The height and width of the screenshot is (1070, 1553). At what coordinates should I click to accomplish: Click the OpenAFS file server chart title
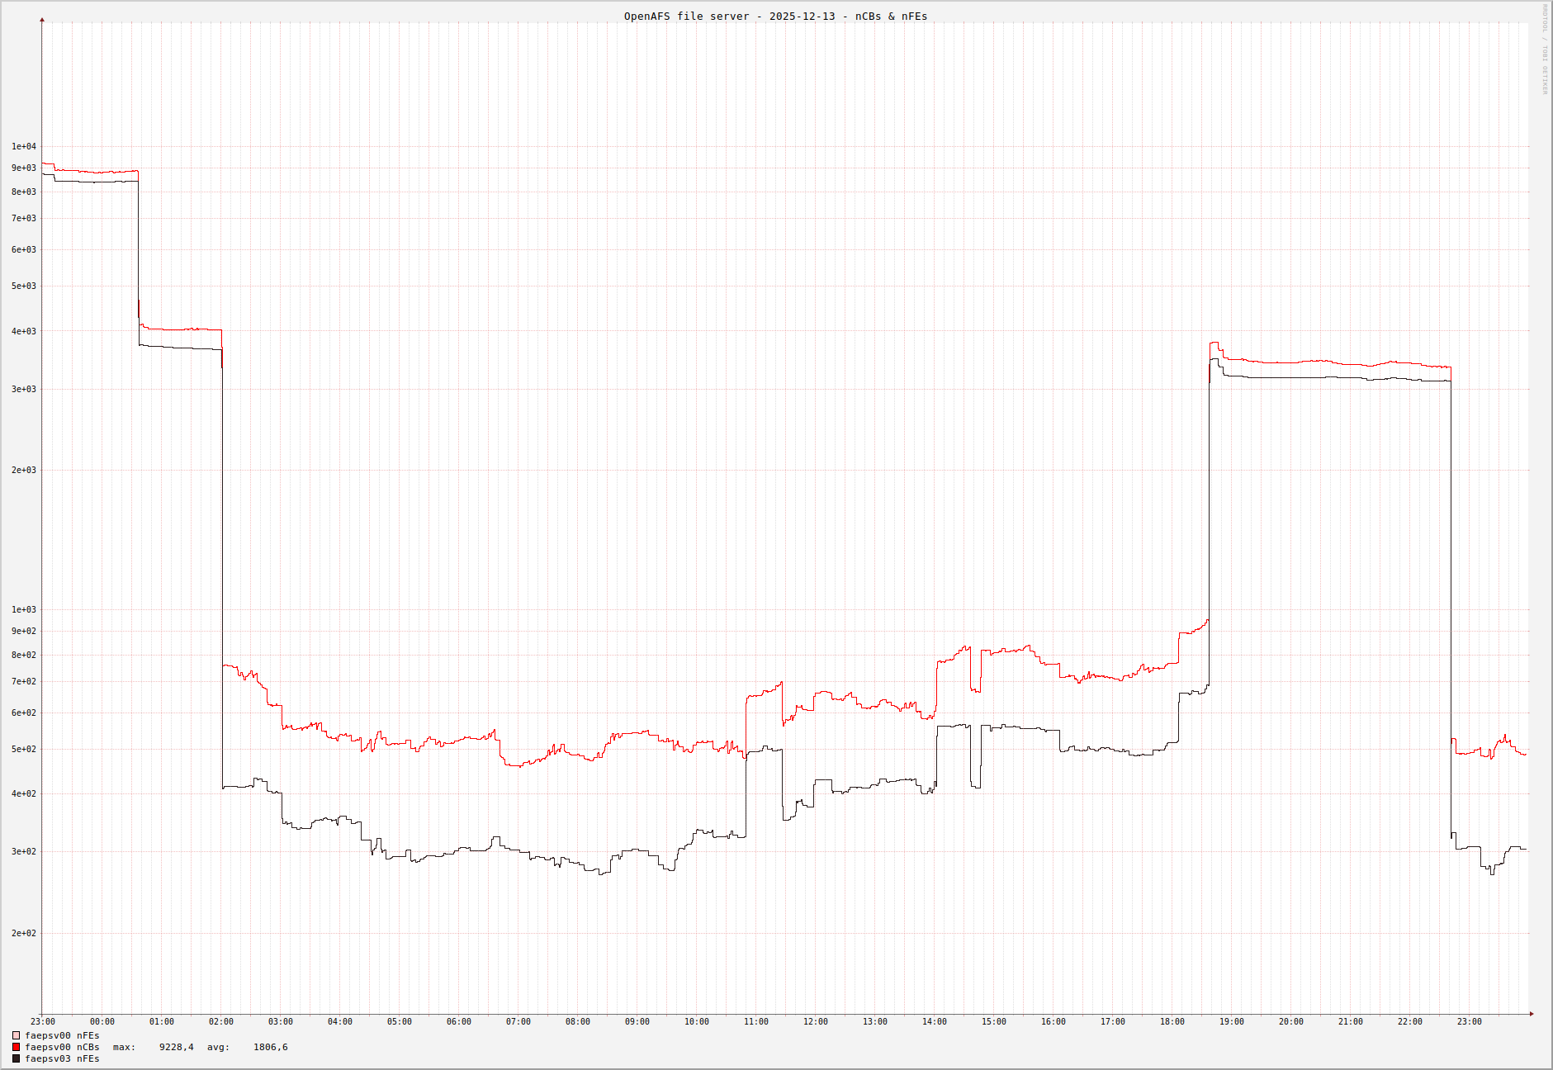pyautogui.click(x=775, y=16)
